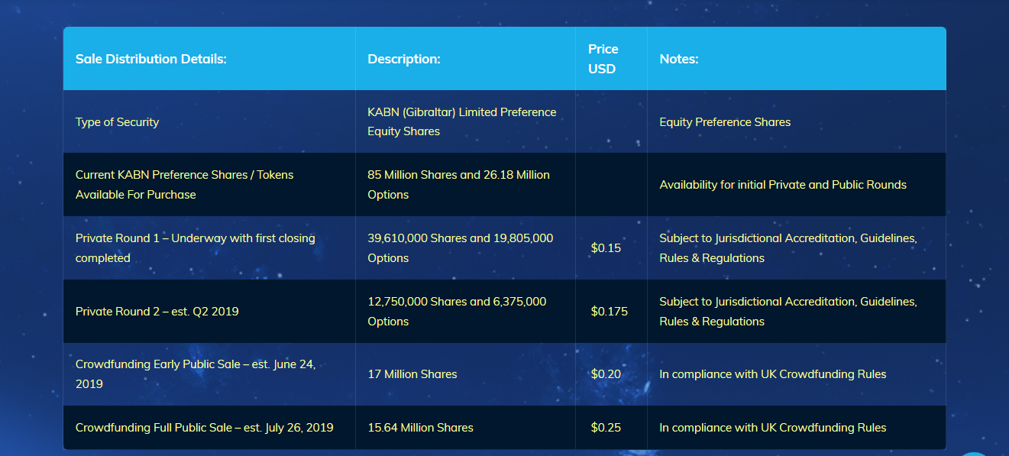Click '12,750,000 Shares and 6,375,000 Options' cell
The height and width of the screenshot is (456, 1009).
457,312
